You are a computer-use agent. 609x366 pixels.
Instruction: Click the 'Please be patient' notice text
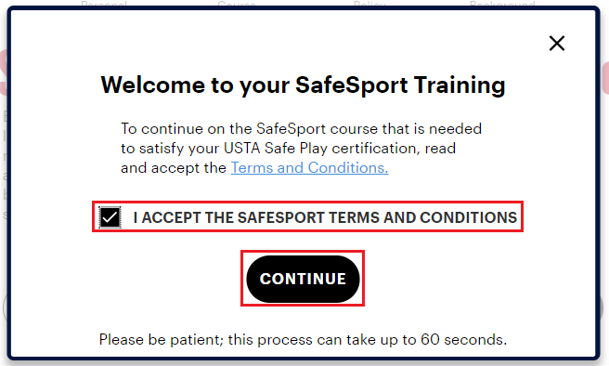point(303,340)
